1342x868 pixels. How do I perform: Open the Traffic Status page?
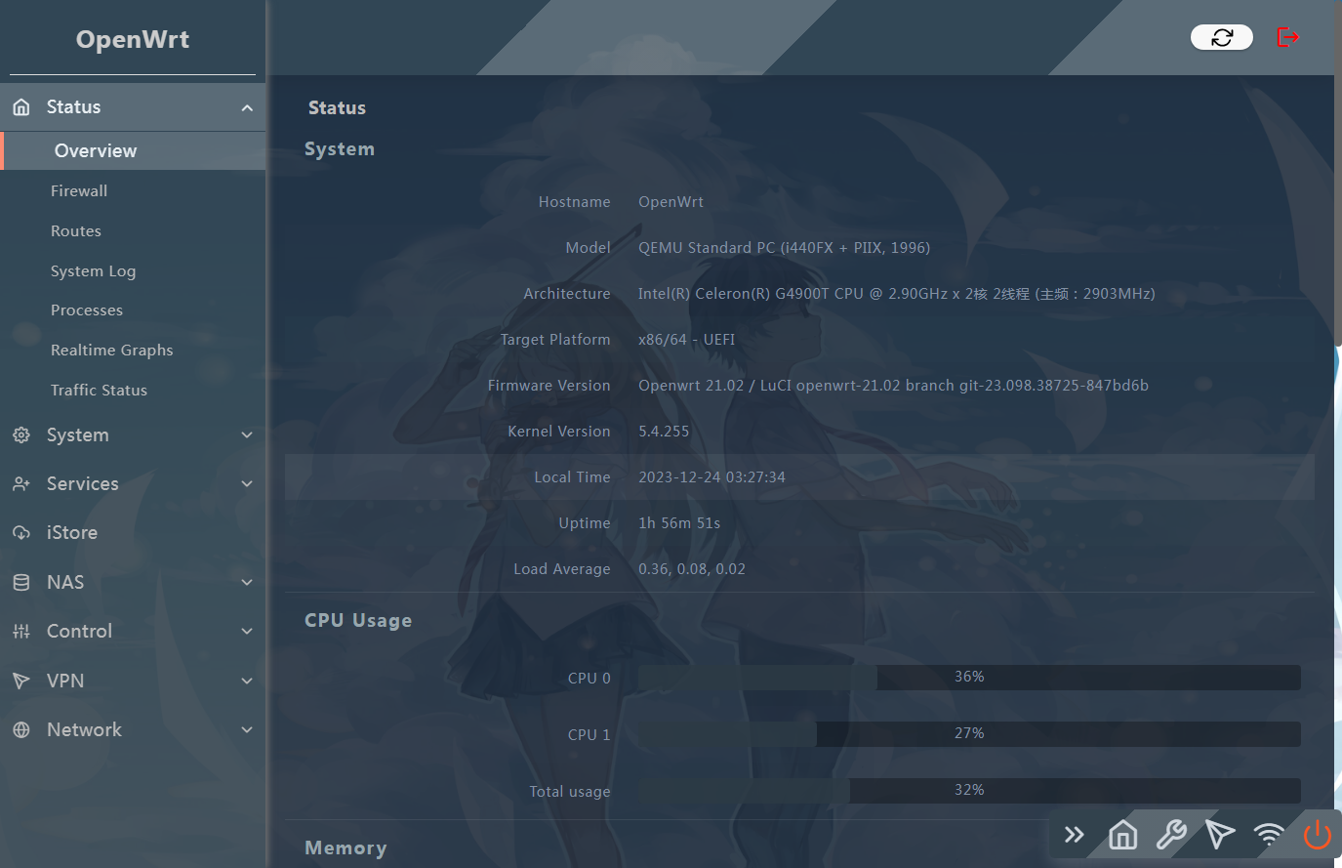coord(99,391)
